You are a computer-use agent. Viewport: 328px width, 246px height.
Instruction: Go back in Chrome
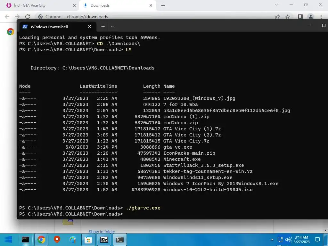pyautogui.click(x=7, y=17)
